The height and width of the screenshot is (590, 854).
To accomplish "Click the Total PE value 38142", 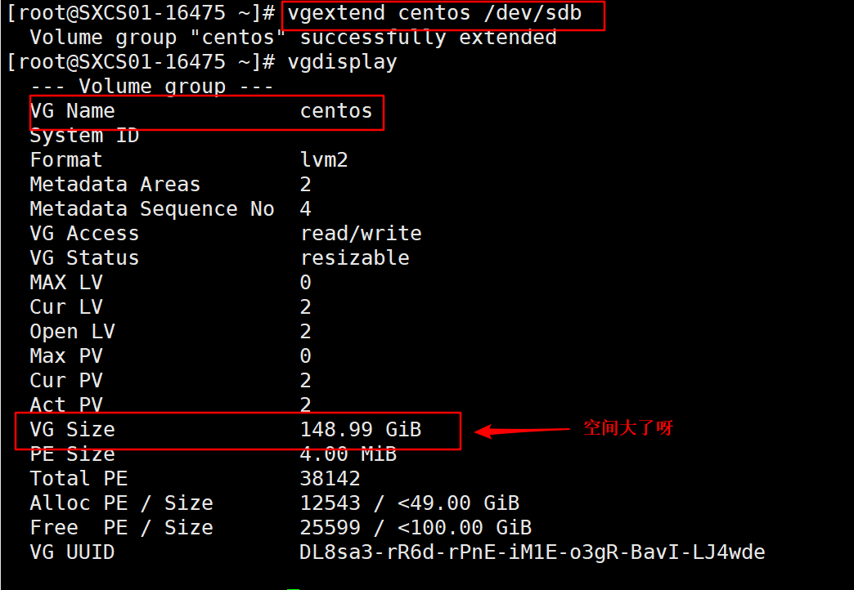I will (330, 478).
